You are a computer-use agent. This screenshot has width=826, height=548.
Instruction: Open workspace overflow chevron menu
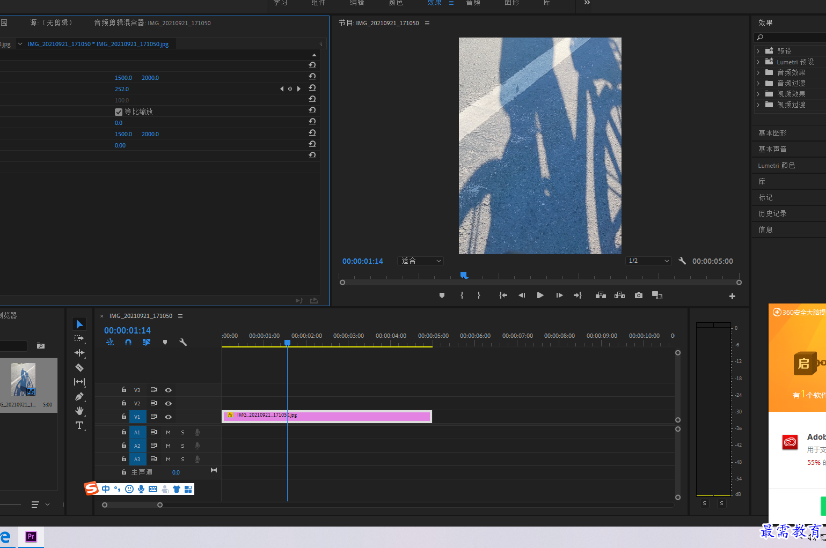click(587, 3)
